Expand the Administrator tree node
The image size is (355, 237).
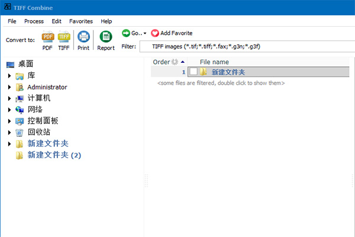[x=9, y=87]
